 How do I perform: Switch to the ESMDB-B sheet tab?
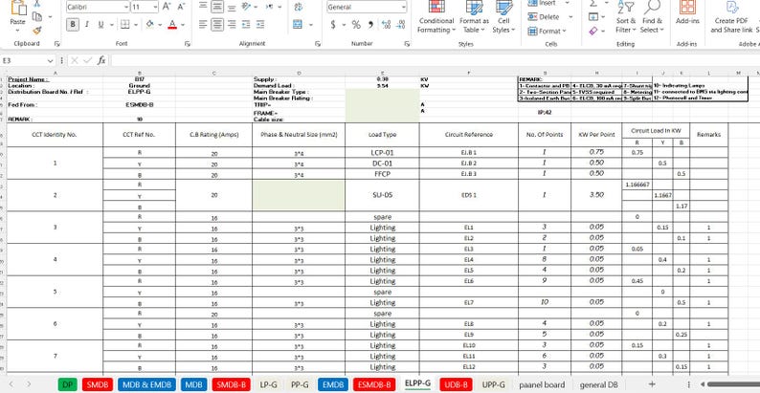pyautogui.click(x=373, y=384)
